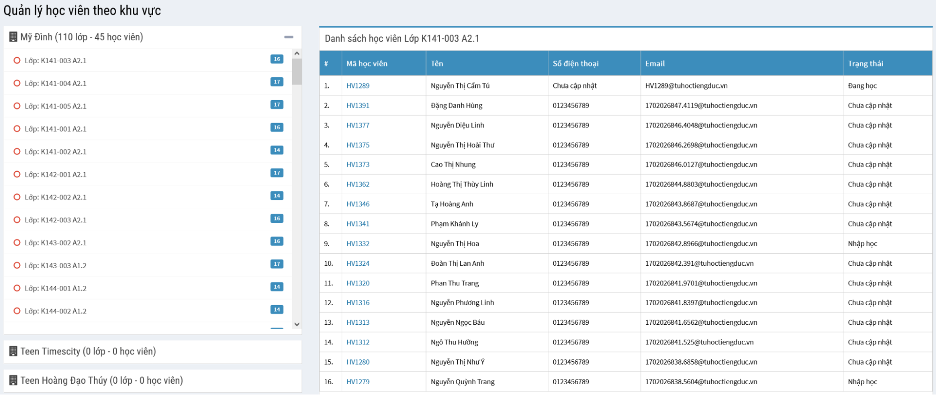The height and width of the screenshot is (395, 936).
Task: Click the class list scrollbar down arrow
Action: tap(297, 324)
